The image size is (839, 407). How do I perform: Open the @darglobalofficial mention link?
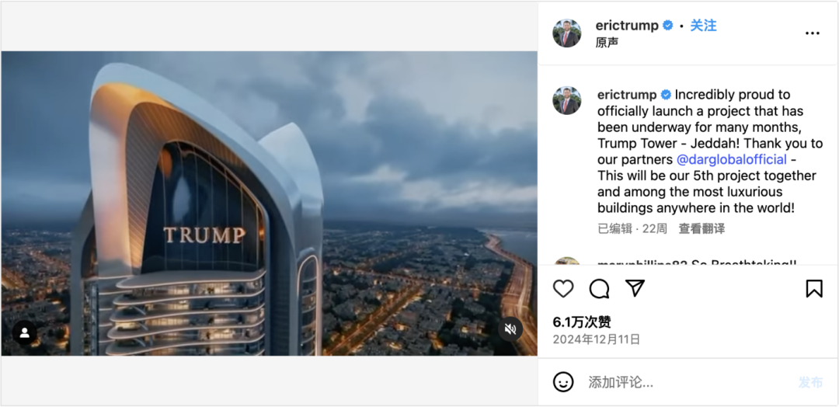[732, 159]
